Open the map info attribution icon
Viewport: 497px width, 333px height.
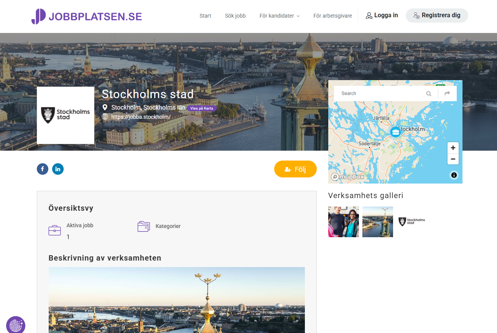click(454, 175)
